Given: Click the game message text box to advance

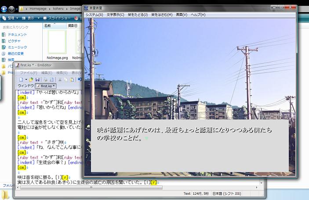Looking at the screenshot, I should [190, 146].
